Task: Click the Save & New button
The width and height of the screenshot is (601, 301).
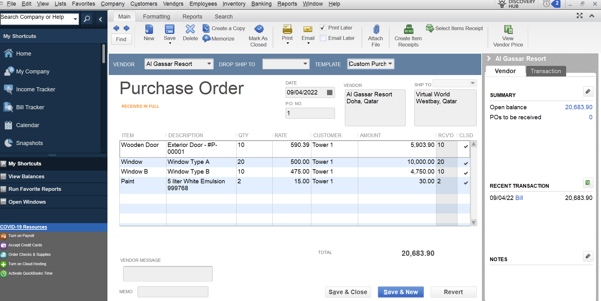Action: (x=401, y=292)
